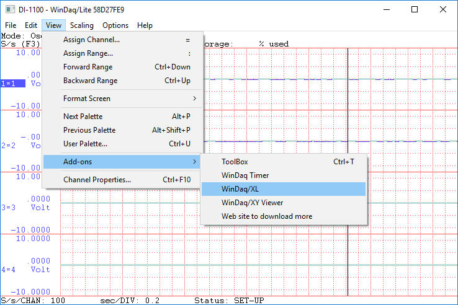Open Channel Properties... from menu
458x305 pixels.
click(x=123, y=180)
